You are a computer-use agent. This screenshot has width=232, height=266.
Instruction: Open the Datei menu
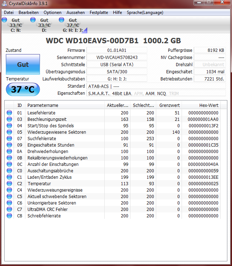pyautogui.click(x=9, y=13)
